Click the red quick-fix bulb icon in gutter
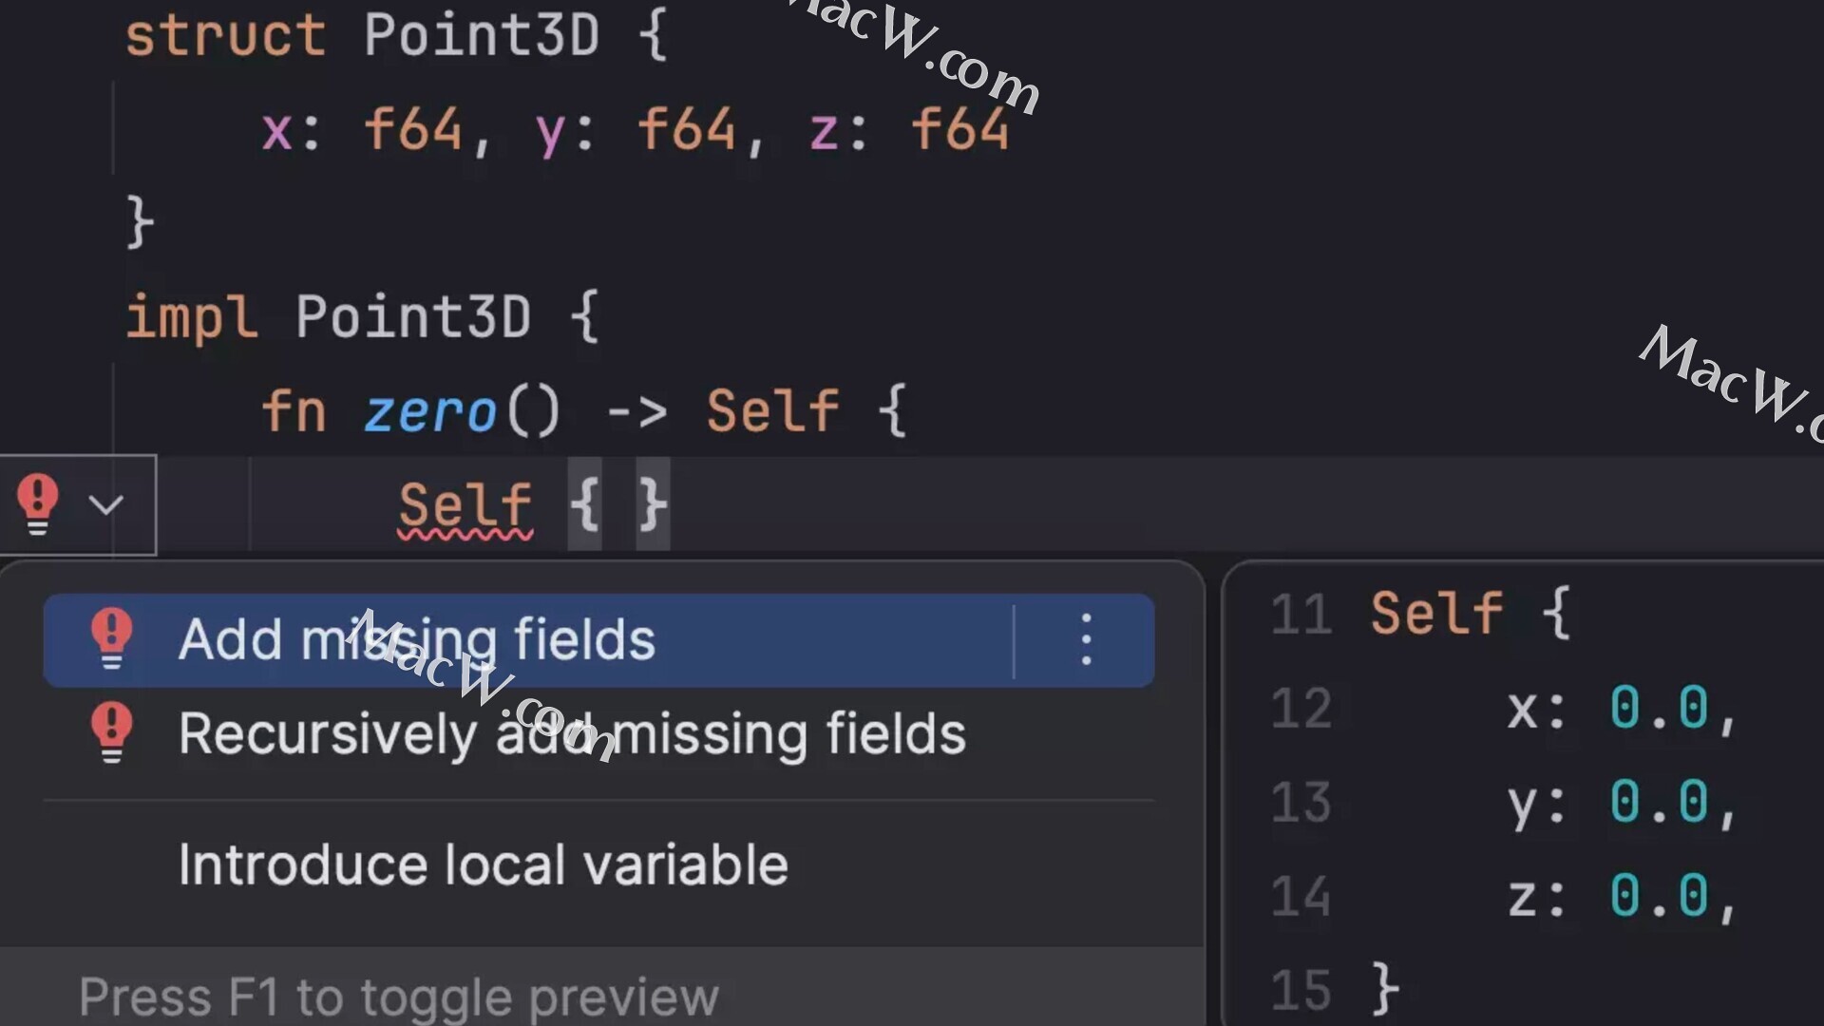The width and height of the screenshot is (1824, 1026). coord(38,504)
